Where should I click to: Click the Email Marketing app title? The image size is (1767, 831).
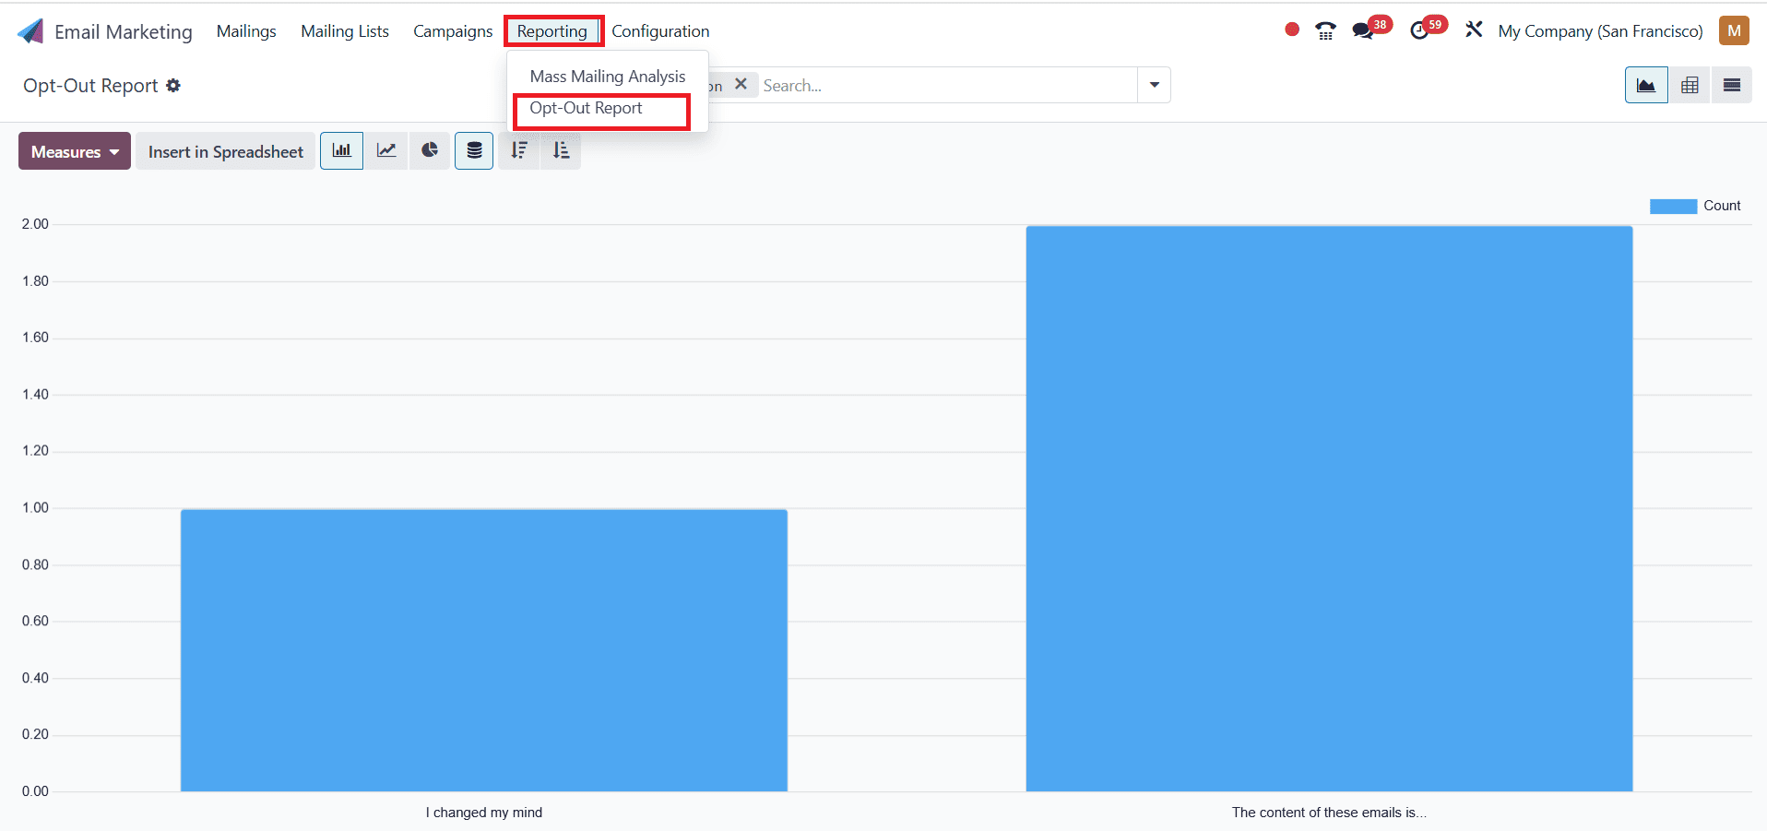click(x=124, y=32)
